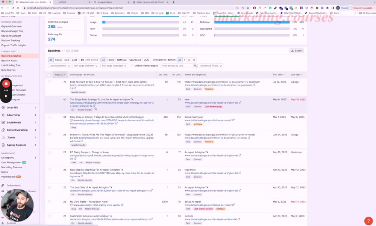The width and height of the screenshot is (376, 226).
Task: Filter backlinks by Nofollow
Action: [122, 60]
